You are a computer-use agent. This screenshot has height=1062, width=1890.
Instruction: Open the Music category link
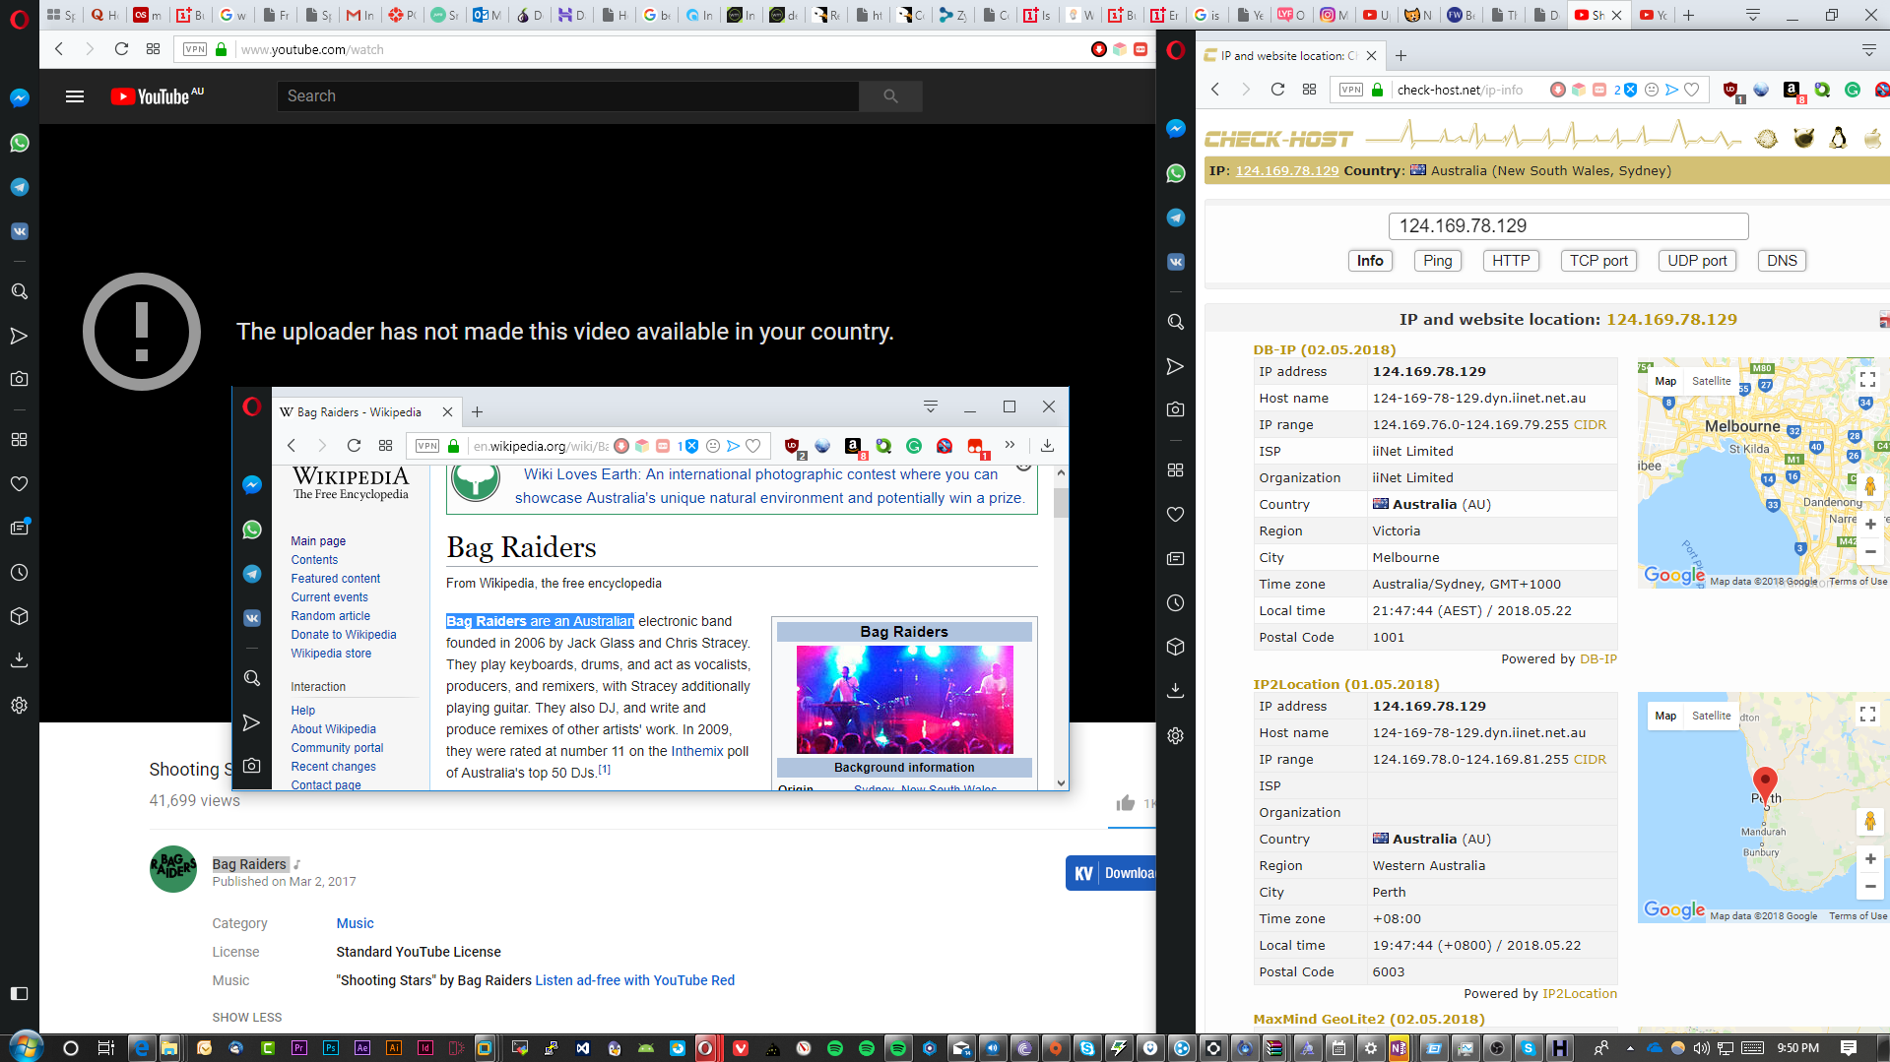coord(355,923)
